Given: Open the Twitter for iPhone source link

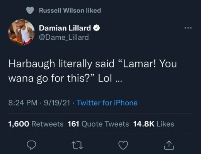Looking at the screenshot, I should (107, 103).
